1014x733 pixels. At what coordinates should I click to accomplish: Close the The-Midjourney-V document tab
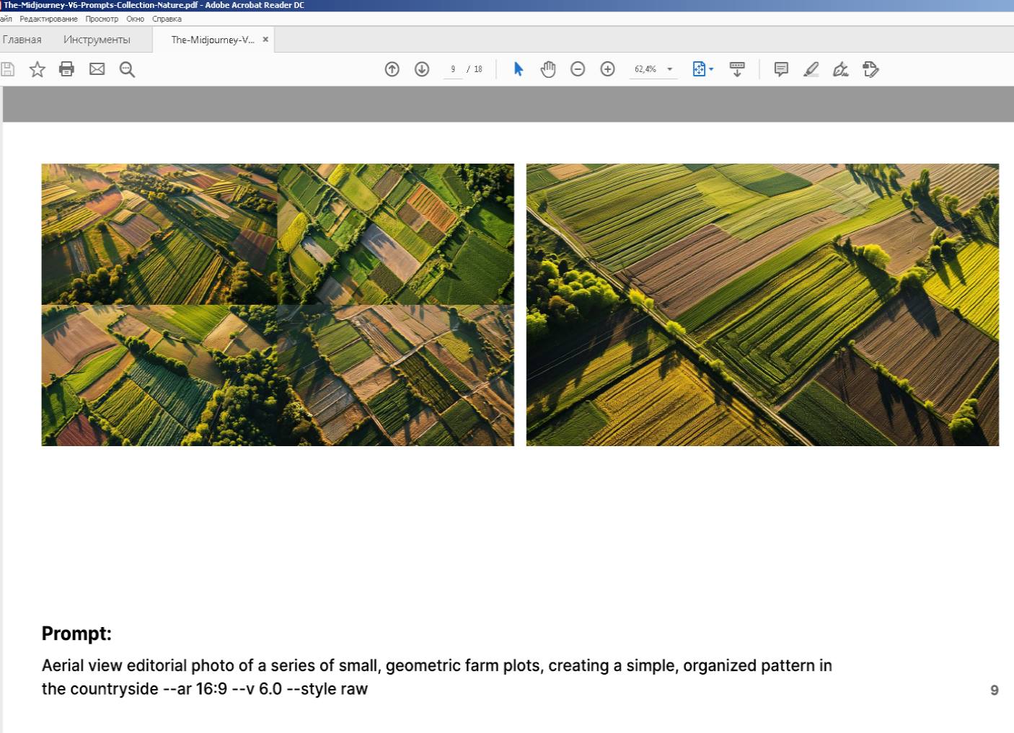[x=265, y=40]
